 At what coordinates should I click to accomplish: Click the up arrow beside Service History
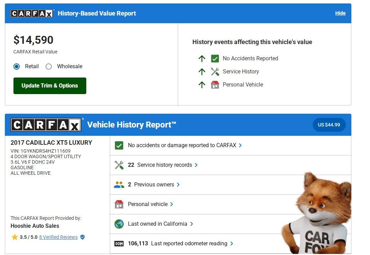[x=202, y=72]
